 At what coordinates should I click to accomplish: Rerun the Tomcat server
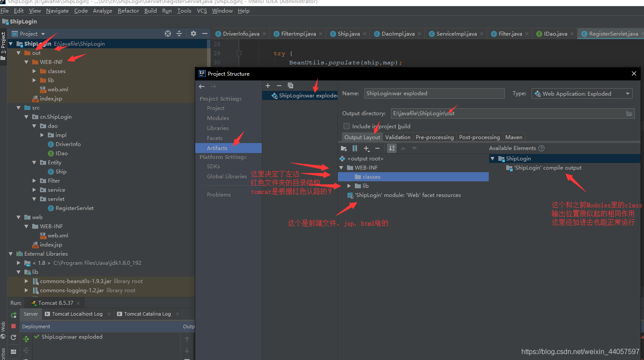(13, 315)
